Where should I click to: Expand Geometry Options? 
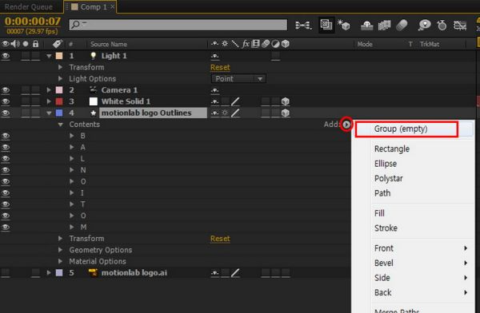click(60, 250)
